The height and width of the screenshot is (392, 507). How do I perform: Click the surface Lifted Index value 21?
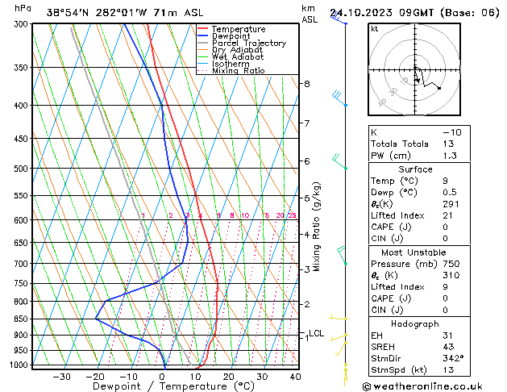[447, 215]
